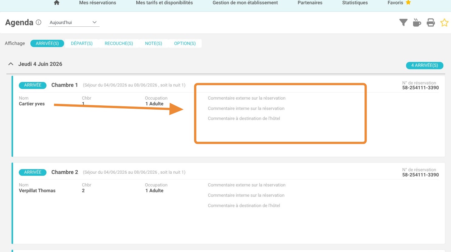Screen dimensions: 451x252
Task: Click hotel comment field for Chambre 2
Action: pyautogui.click(x=244, y=206)
